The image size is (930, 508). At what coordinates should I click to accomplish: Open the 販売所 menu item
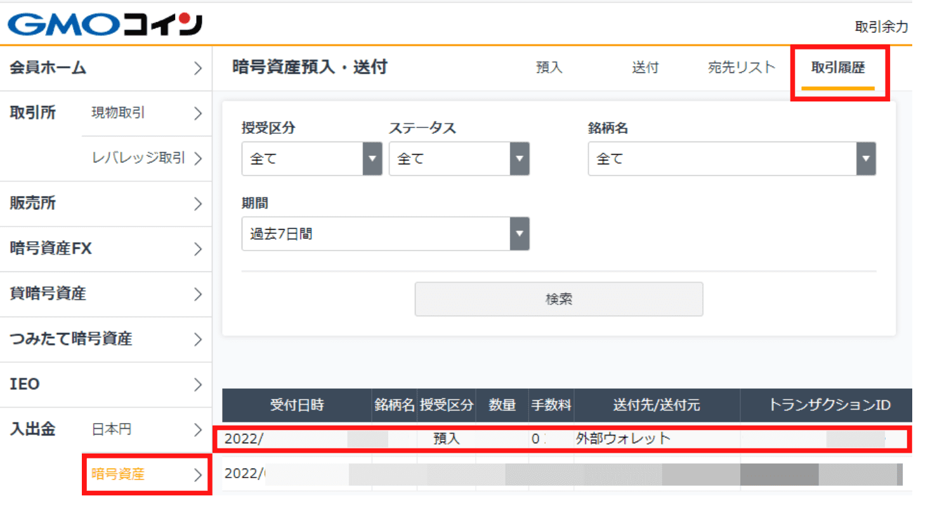click(106, 204)
